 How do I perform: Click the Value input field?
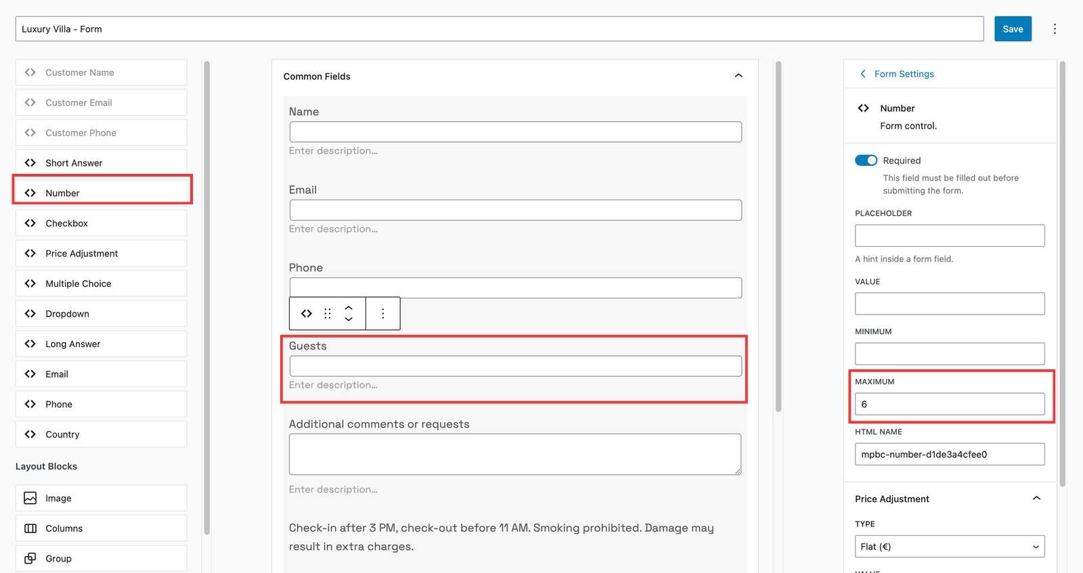coord(950,304)
